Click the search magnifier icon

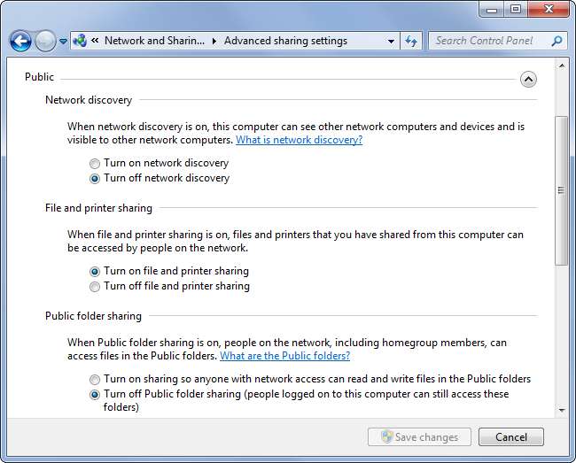pyautogui.click(x=557, y=41)
